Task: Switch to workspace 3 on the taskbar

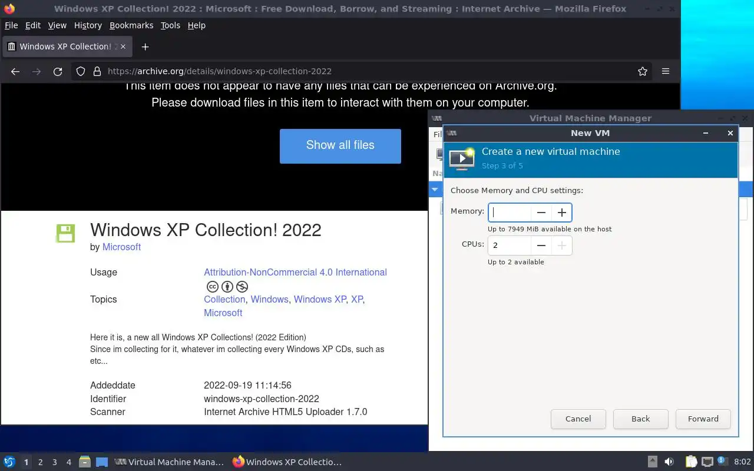Action: [x=54, y=462]
